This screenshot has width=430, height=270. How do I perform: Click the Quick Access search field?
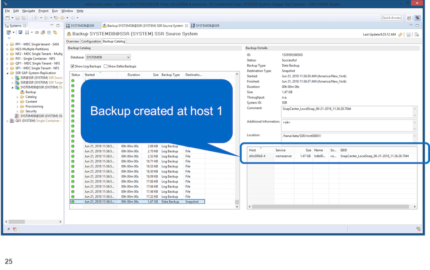pos(391,18)
